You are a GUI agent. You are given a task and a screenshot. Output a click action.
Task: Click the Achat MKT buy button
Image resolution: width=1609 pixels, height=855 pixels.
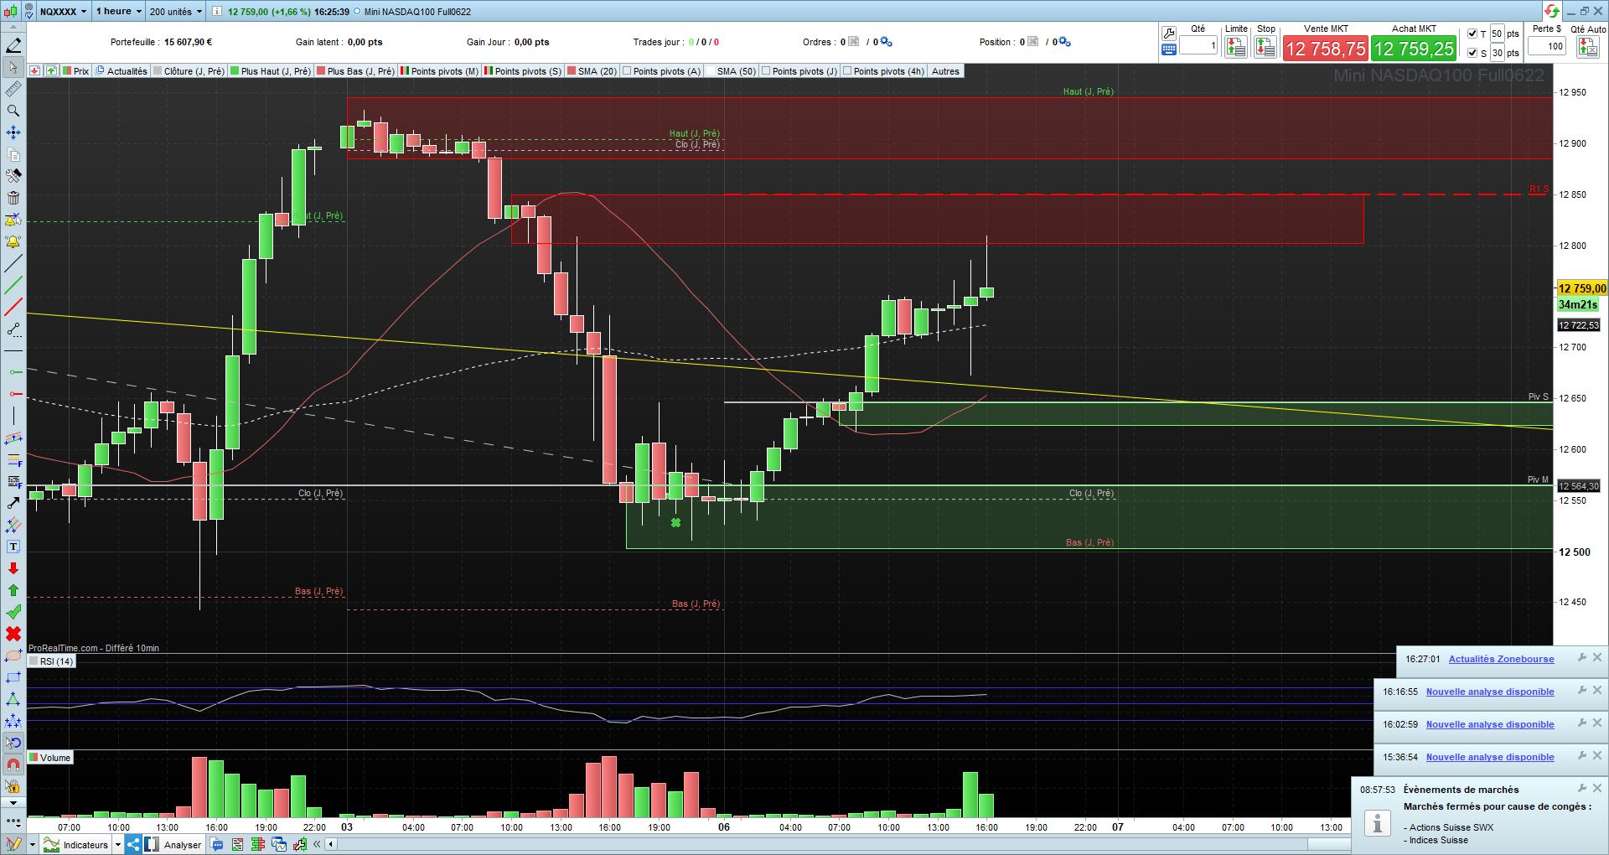point(1414,49)
